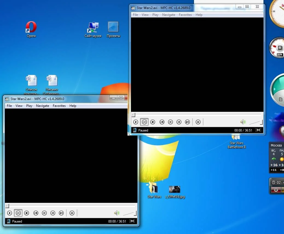The image size is (284, 234).
Task: Click Stop in the lower MPC-HC window
Action: click(x=27, y=213)
